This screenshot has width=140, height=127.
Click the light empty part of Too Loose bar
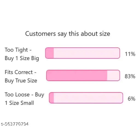pyautogui.click(x=88, y=98)
